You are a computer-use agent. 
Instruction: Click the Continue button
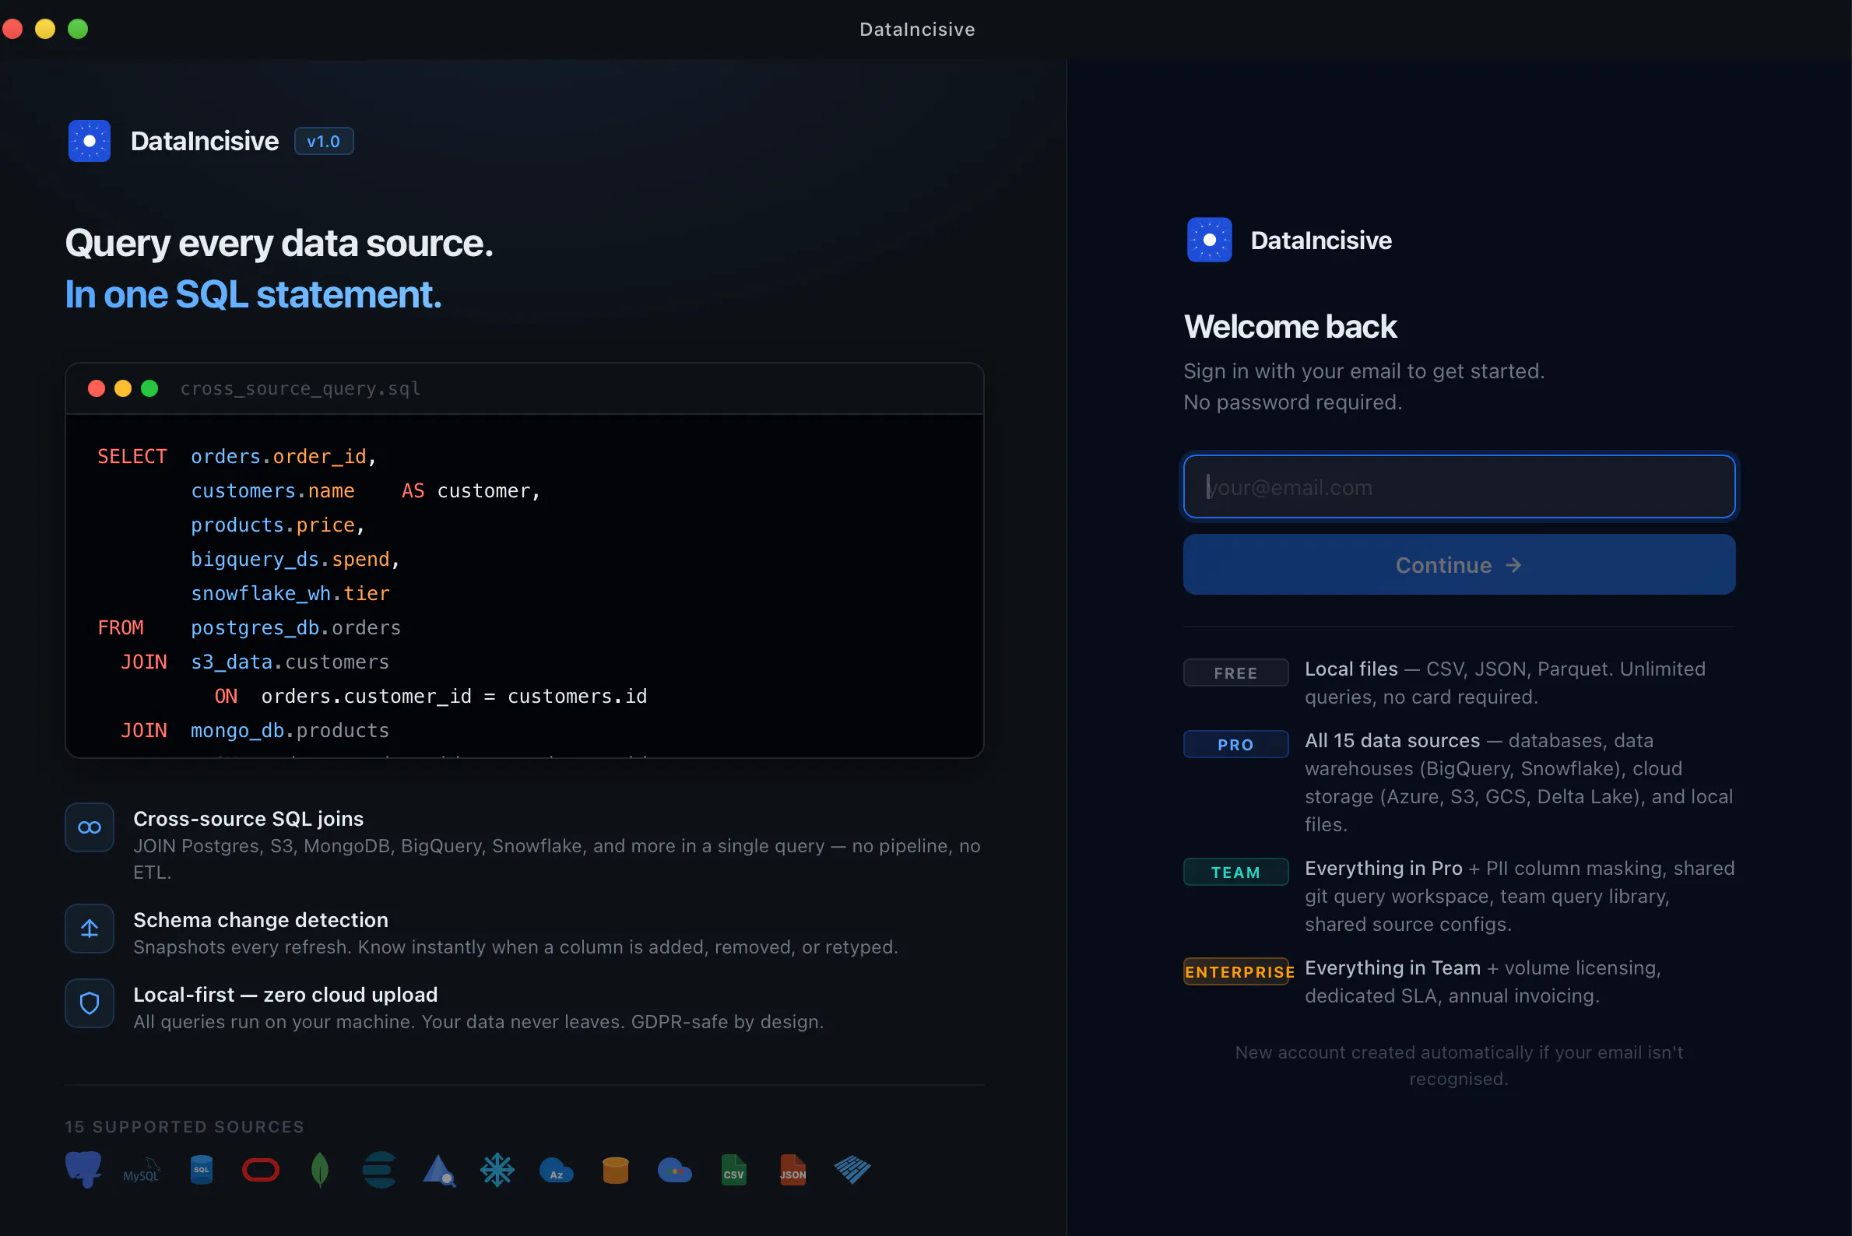click(1460, 565)
